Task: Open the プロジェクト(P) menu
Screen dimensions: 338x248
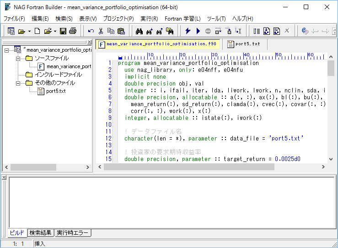Action: click(118, 19)
